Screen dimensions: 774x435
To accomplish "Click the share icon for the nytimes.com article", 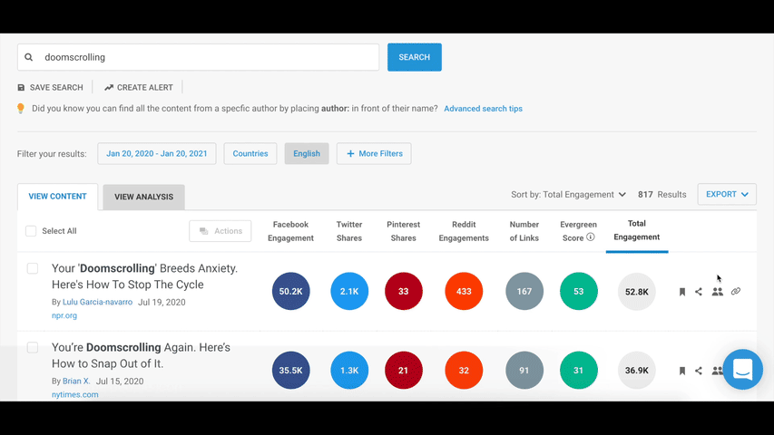I will [699, 371].
